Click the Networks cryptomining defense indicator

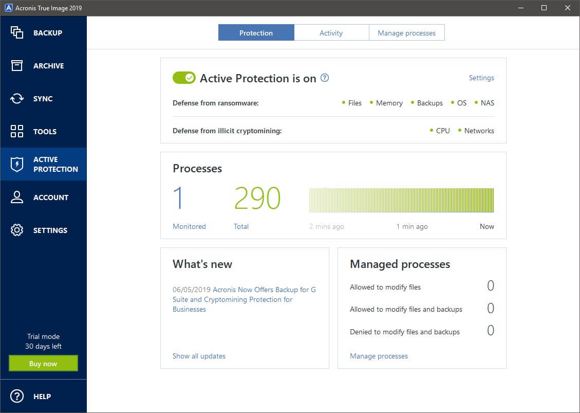tap(476, 131)
